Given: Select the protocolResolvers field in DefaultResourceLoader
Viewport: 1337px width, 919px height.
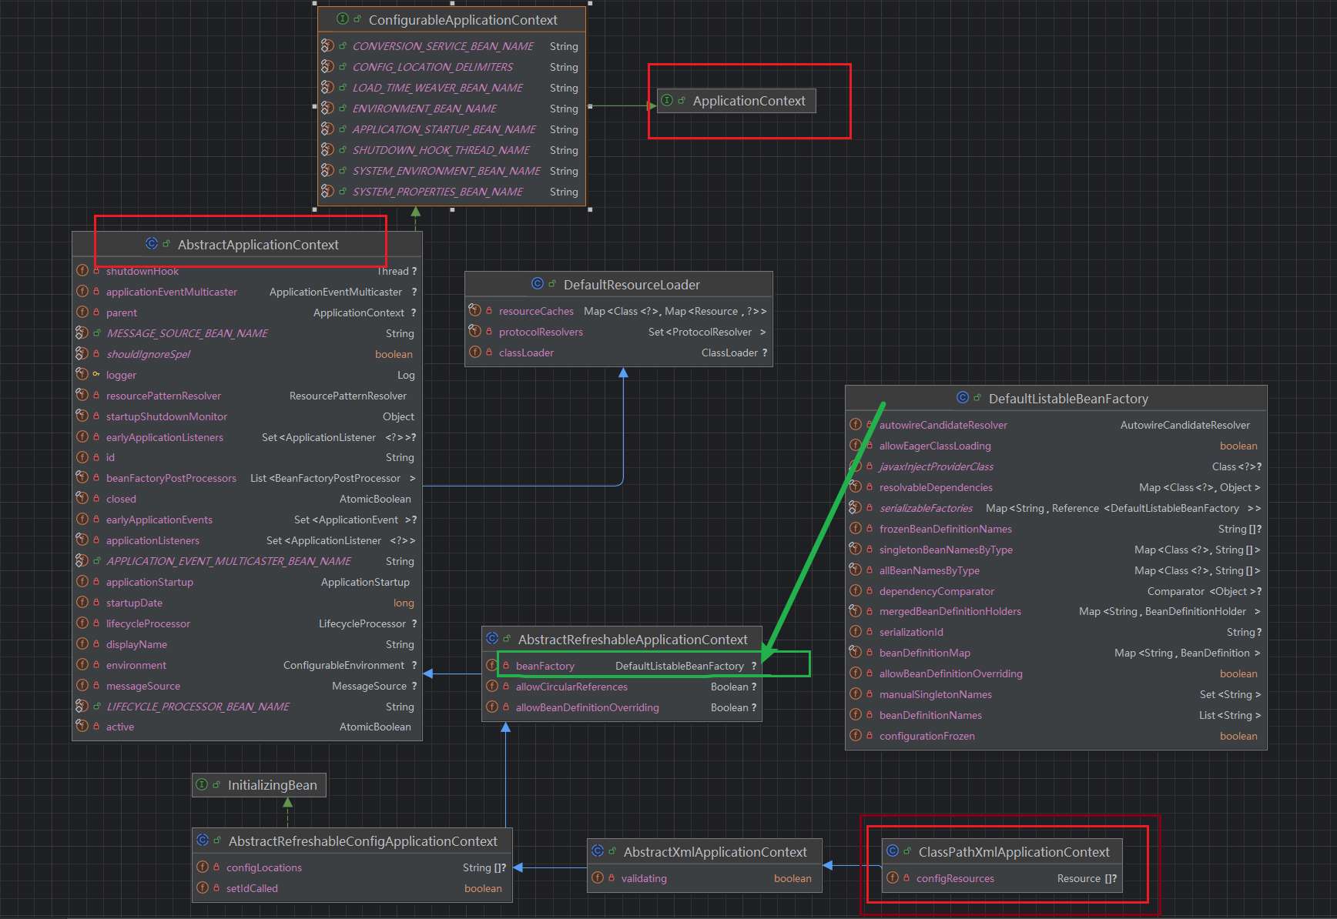Looking at the screenshot, I should point(541,332).
